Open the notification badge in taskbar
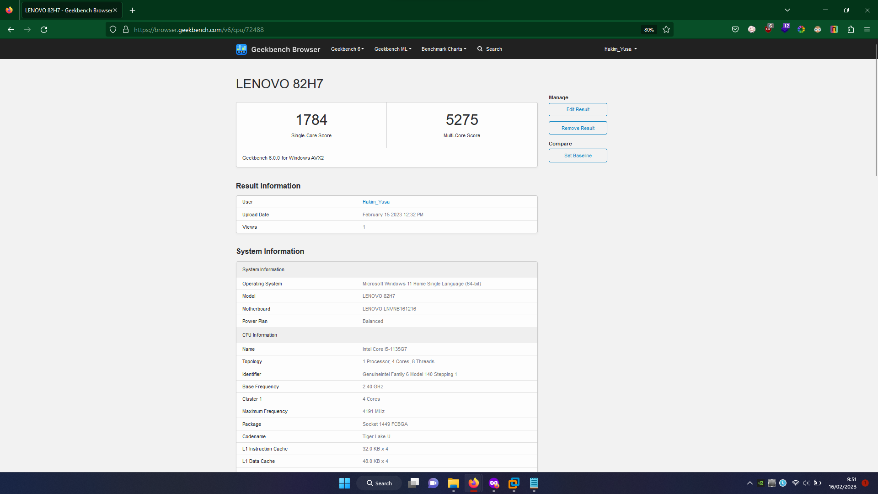This screenshot has height=494, width=878. 865,483
